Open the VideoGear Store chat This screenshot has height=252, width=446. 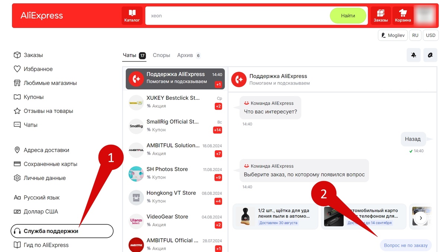[x=175, y=221]
